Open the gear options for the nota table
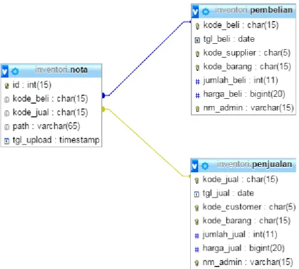The image size is (299, 269). click(15, 71)
